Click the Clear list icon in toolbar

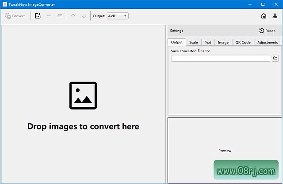click(x=59, y=16)
